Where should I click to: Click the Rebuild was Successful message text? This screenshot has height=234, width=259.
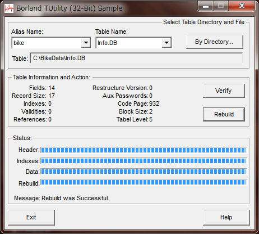(x=75, y=198)
